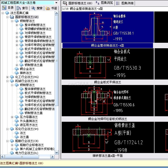Click the book icon beside 液压用方法兰
Image resolution: width=168 pixels, height=168 pixels.
(17, 125)
